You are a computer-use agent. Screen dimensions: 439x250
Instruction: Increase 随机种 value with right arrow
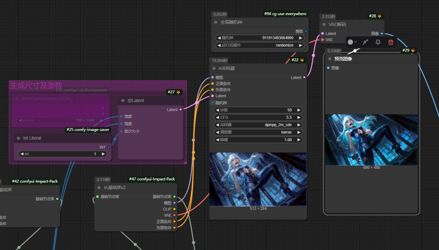point(300,38)
